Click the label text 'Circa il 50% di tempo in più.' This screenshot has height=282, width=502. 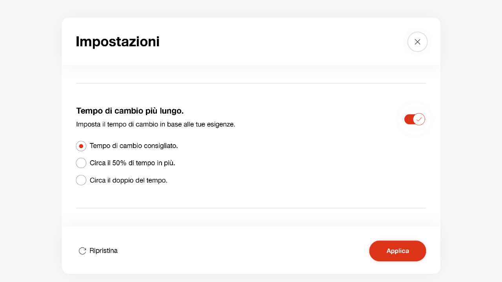pyautogui.click(x=132, y=163)
